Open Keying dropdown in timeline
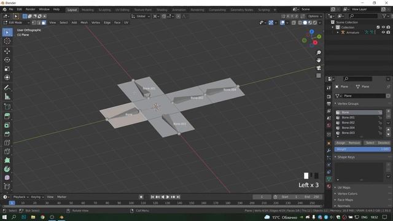393x221 pixels. (37, 197)
